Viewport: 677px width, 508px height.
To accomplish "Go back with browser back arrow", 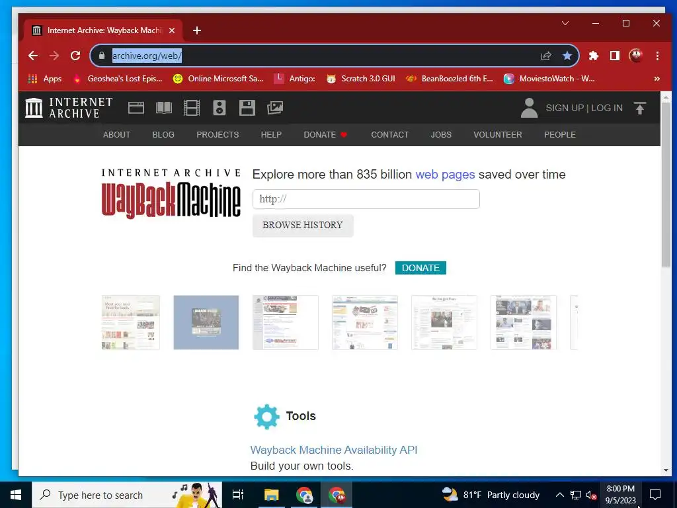I will (x=33, y=56).
